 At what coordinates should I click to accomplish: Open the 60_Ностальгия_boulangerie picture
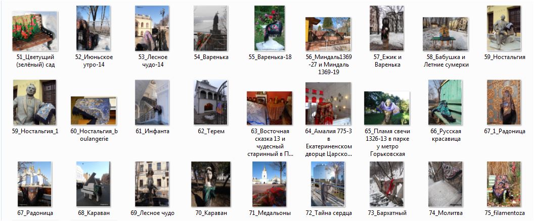click(x=94, y=111)
